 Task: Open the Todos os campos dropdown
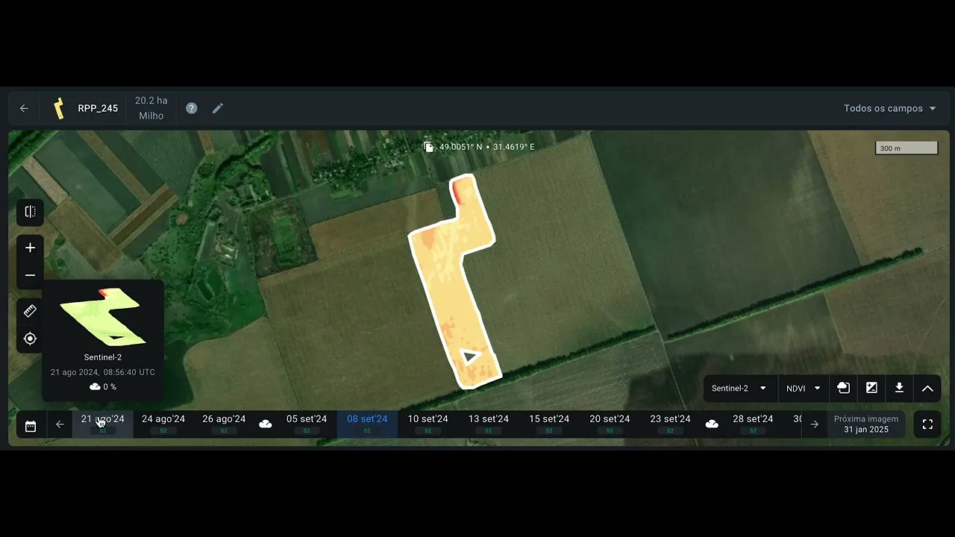tap(889, 108)
